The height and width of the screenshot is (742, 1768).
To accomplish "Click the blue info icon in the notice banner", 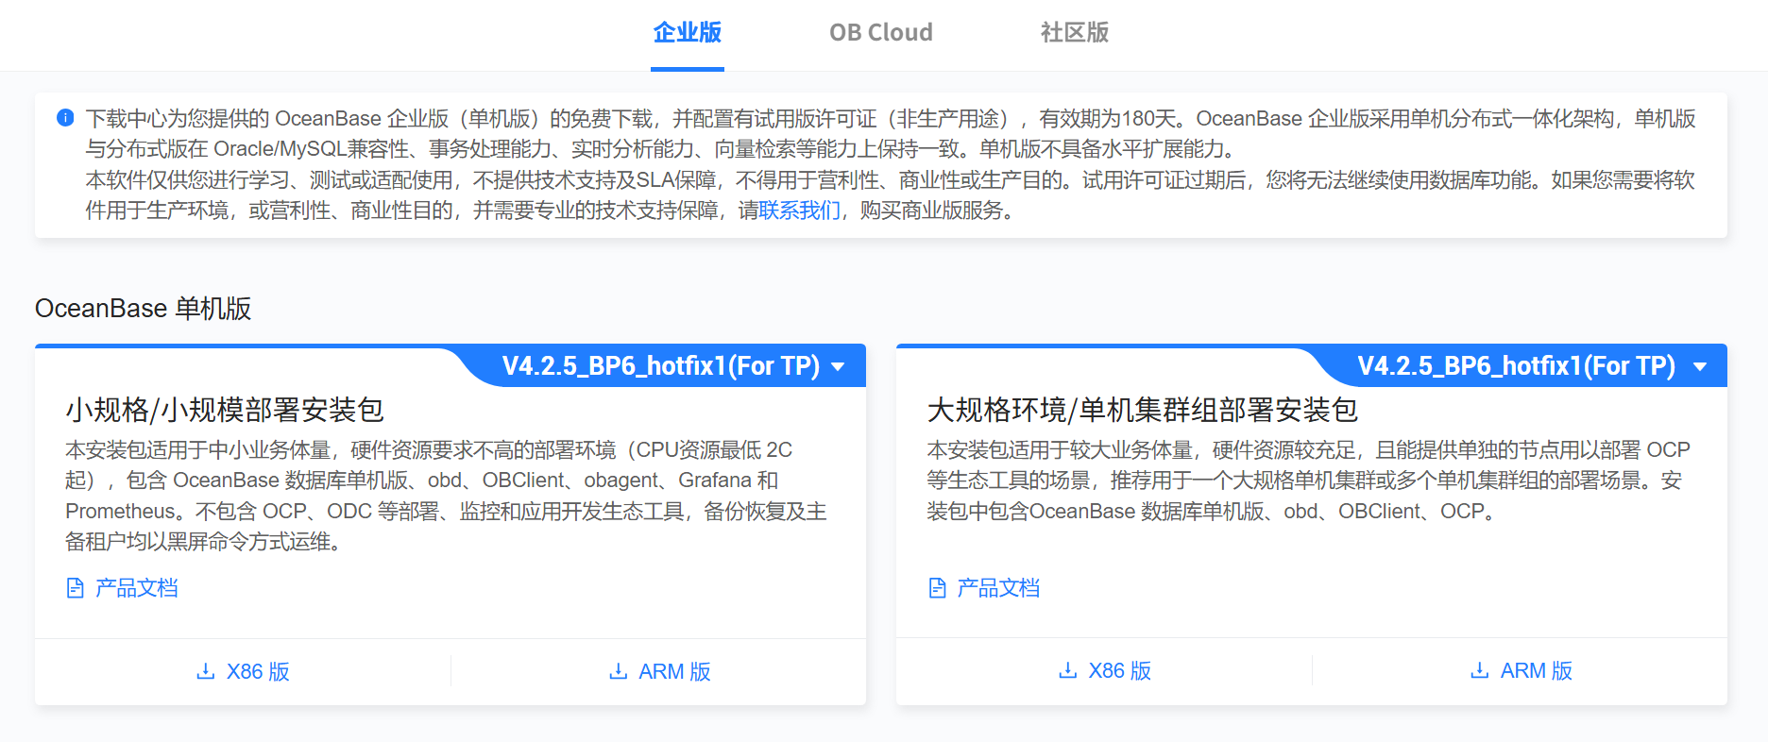I will (65, 118).
